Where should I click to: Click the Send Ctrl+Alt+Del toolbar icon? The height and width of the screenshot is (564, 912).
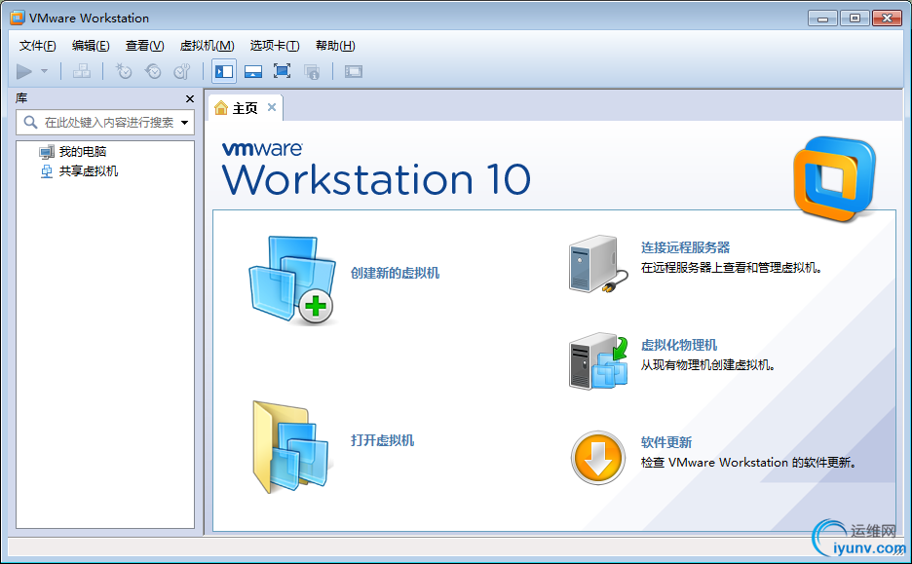click(82, 71)
